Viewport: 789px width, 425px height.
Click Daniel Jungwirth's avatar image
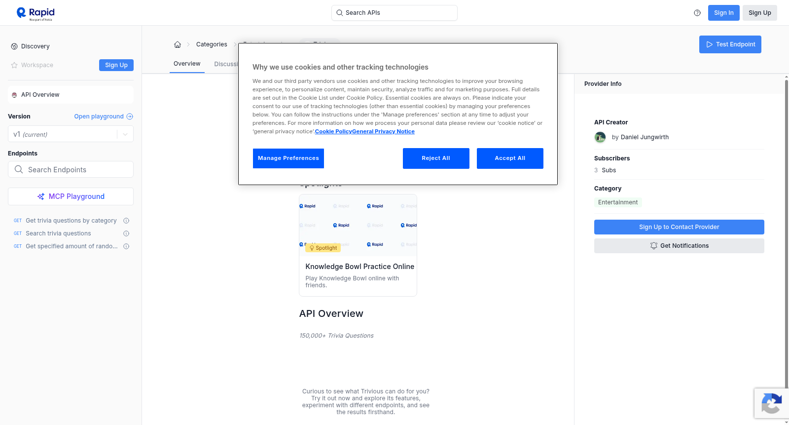pos(600,137)
